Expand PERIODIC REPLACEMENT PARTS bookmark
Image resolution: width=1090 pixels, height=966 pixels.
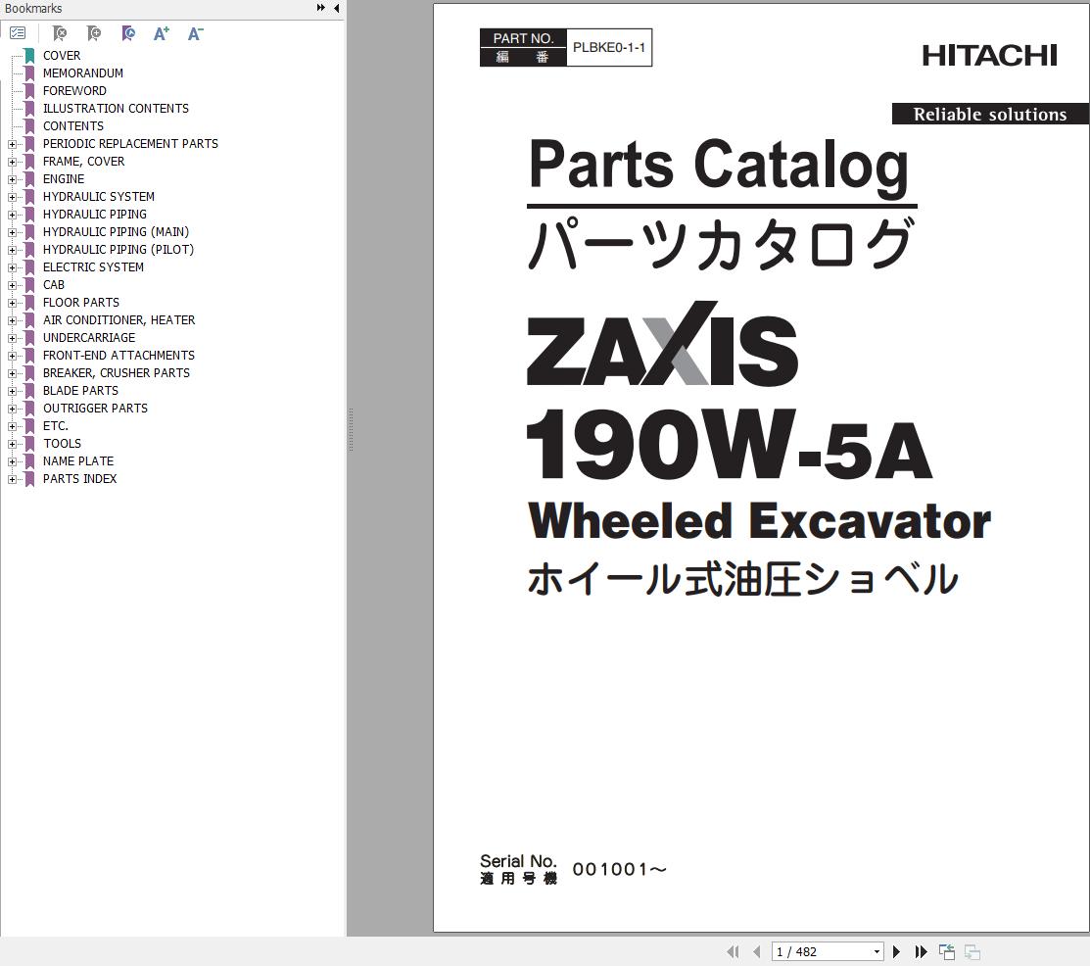click(x=12, y=145)
